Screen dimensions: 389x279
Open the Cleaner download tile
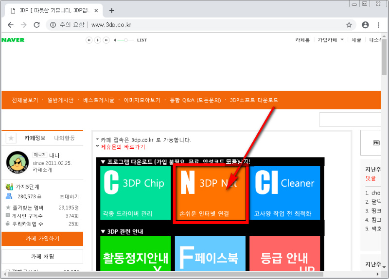(x=285, y=193)
